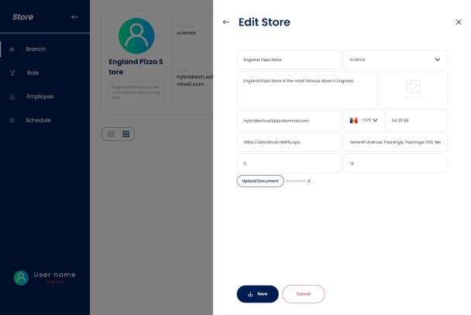Open the Branch menu item

tap(36, 49)
